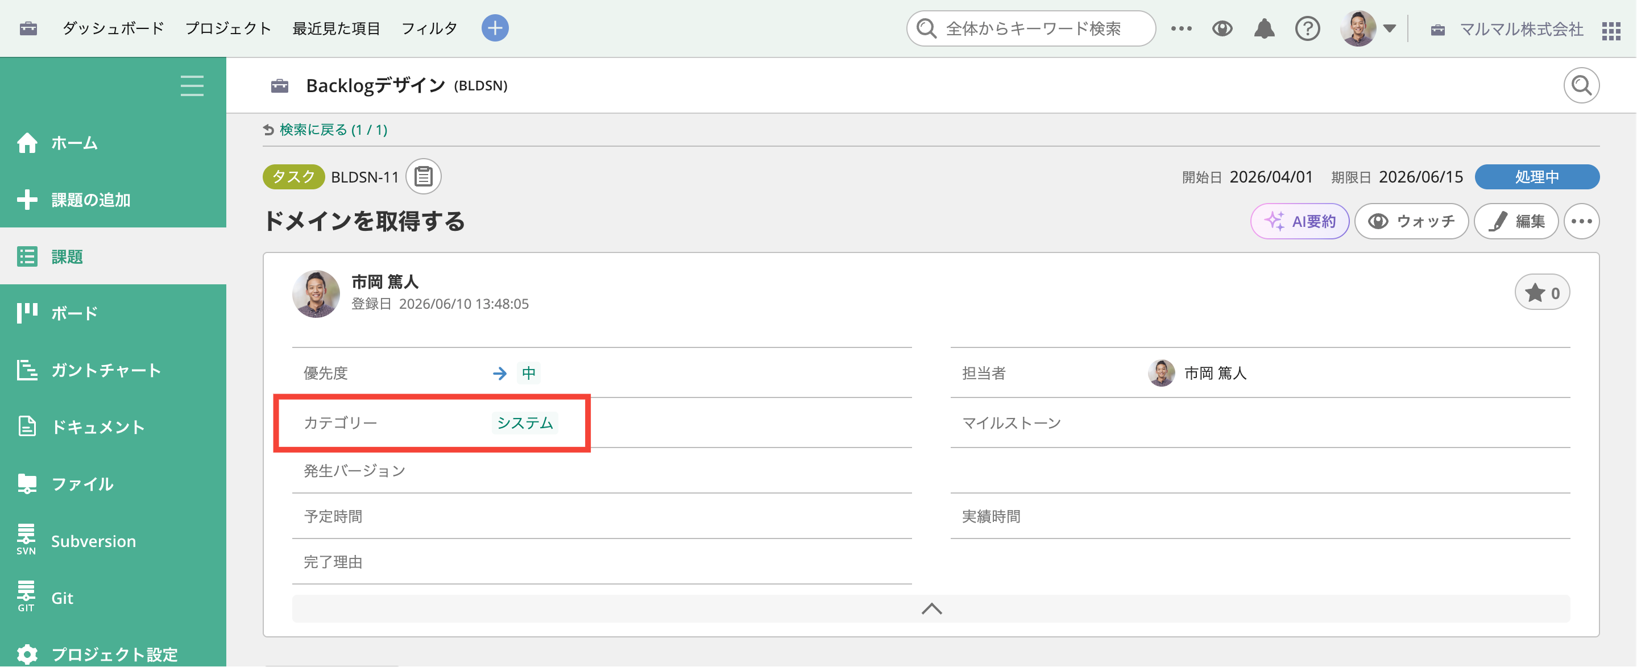Click the AI要約 button

tap(1300, 221)
